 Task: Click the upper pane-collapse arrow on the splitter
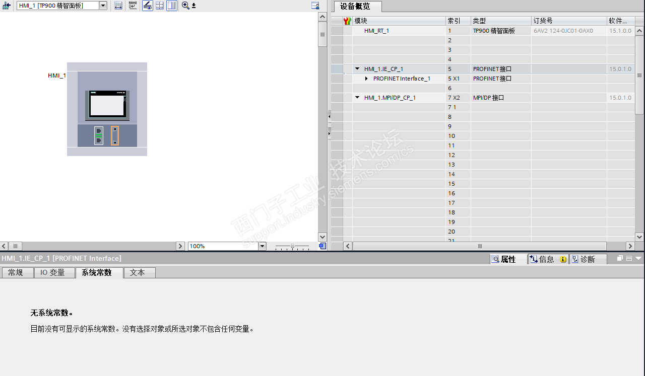tap(329, 116)
